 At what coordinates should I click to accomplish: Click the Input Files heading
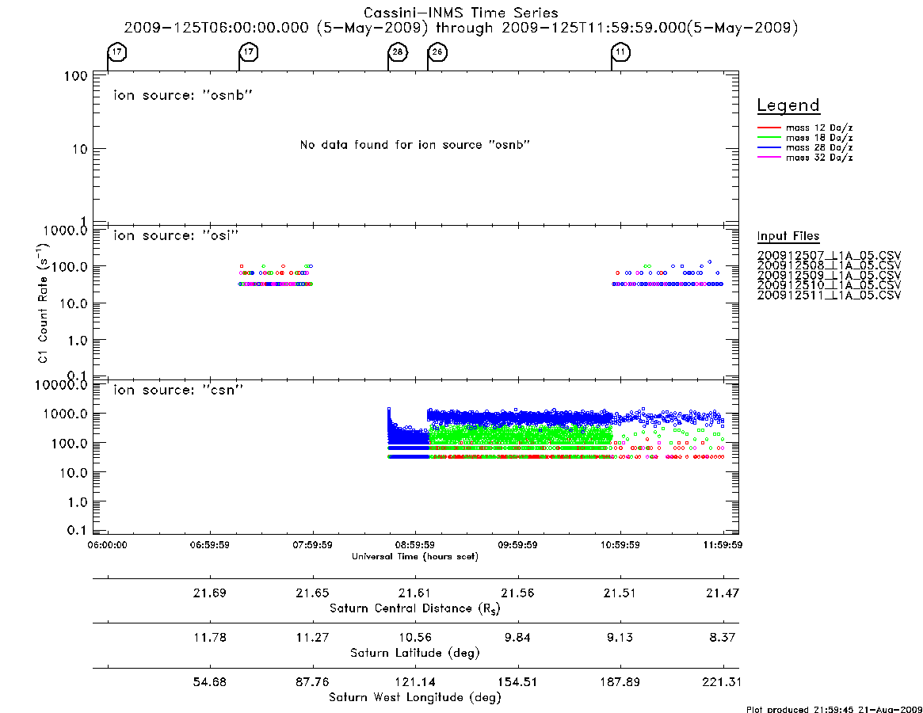pos(788,236)
